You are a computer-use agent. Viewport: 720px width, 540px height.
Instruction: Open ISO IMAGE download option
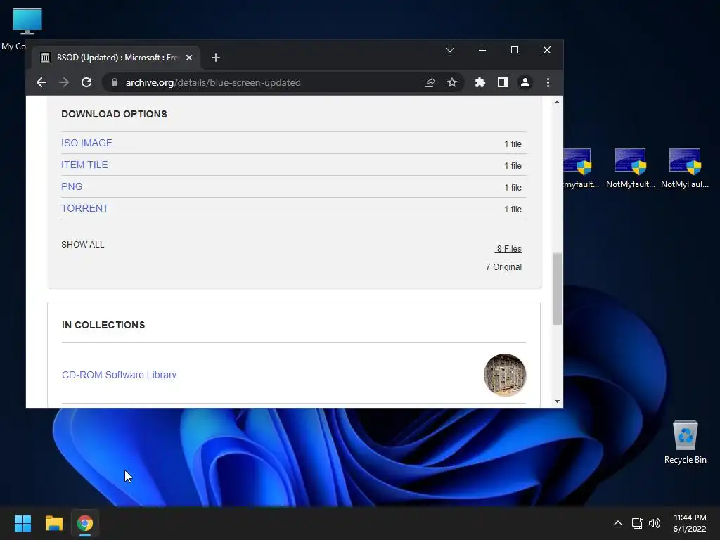click(86, 143)
